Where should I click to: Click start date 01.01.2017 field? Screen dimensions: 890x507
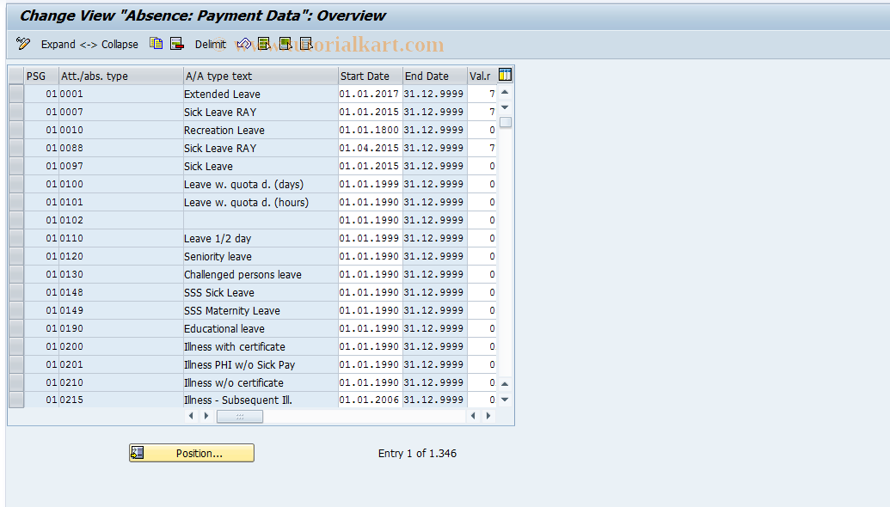(370, 95)
